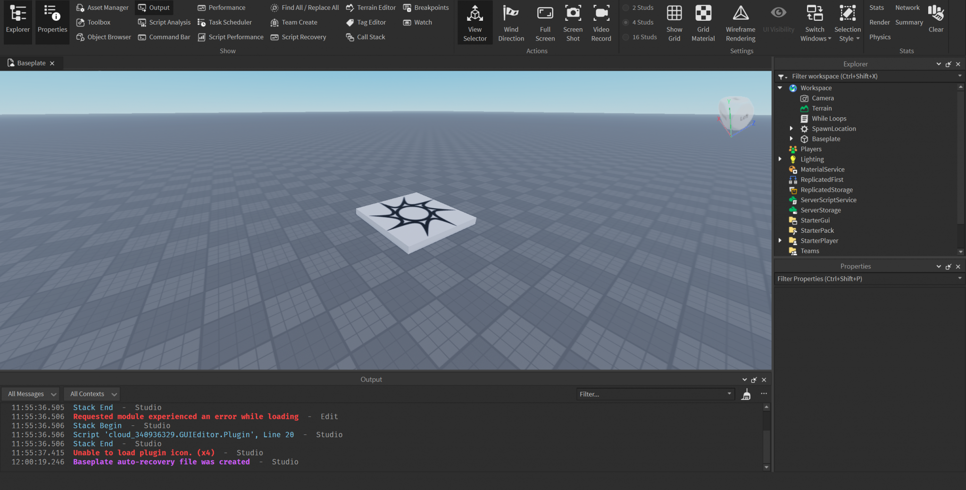Take a Screen Shot
The image size is (966, 490).
(573, 22)
